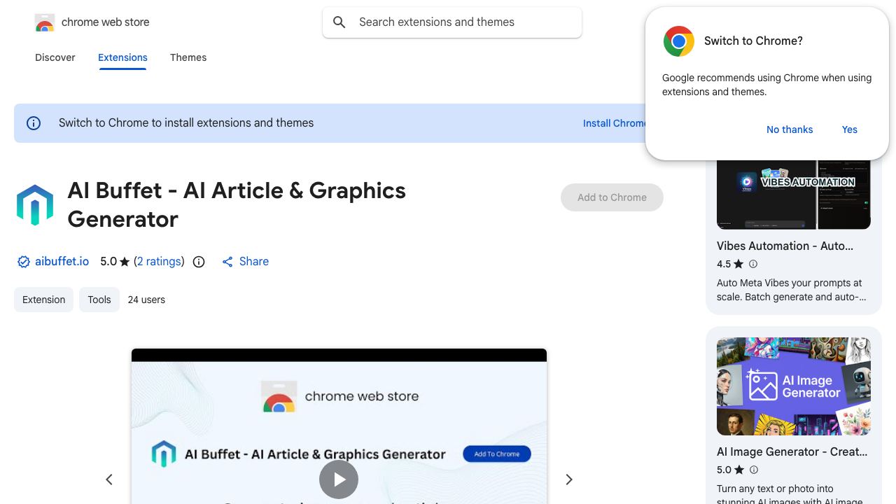
Task: Click the Chrome Web Store logo icon
Action: [x=45, y=22]
